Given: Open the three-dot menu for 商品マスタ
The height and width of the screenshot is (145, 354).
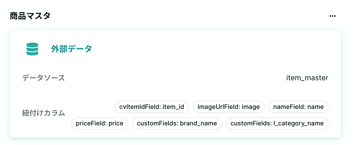Looking at the screenshot, I should point(332,16).
